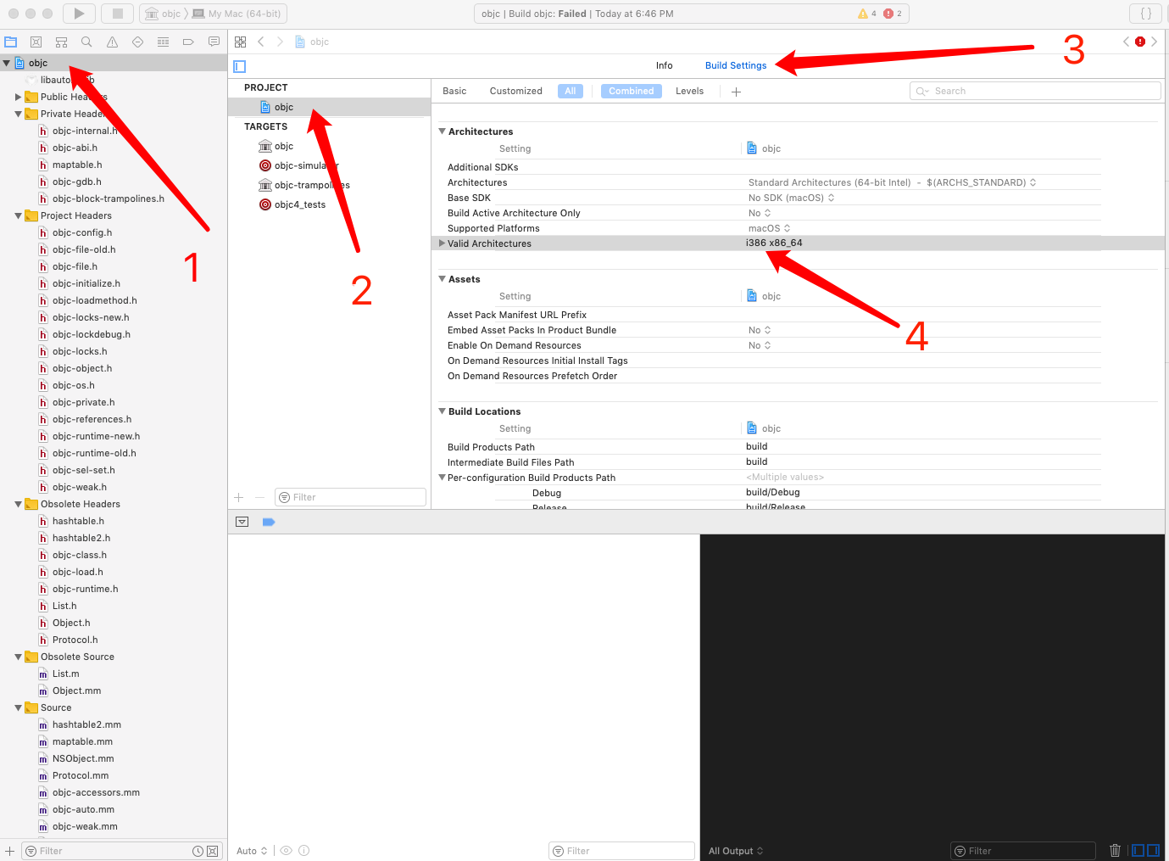This screenshot has height=861, width=1169.
Task: Open the All Output console dropdown
Action: [736, 851]
